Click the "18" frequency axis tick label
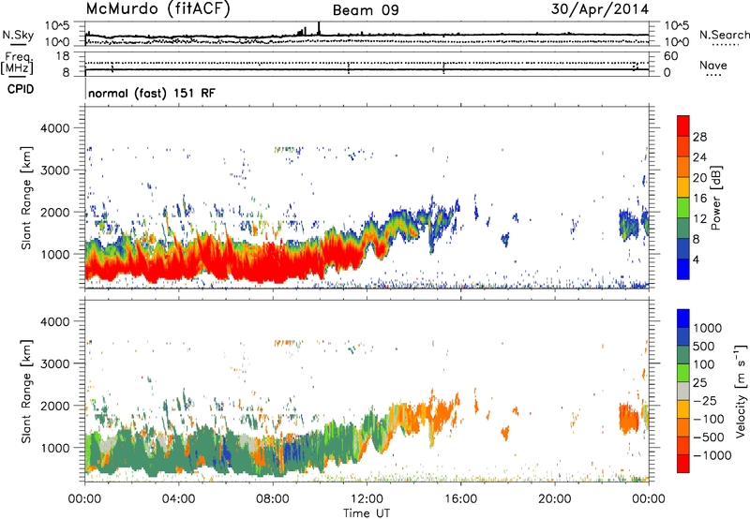 (63, 56)
